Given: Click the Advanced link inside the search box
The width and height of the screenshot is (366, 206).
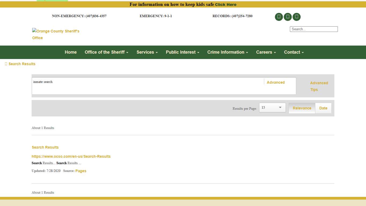Looking at the screenshot, I should 275,82.
